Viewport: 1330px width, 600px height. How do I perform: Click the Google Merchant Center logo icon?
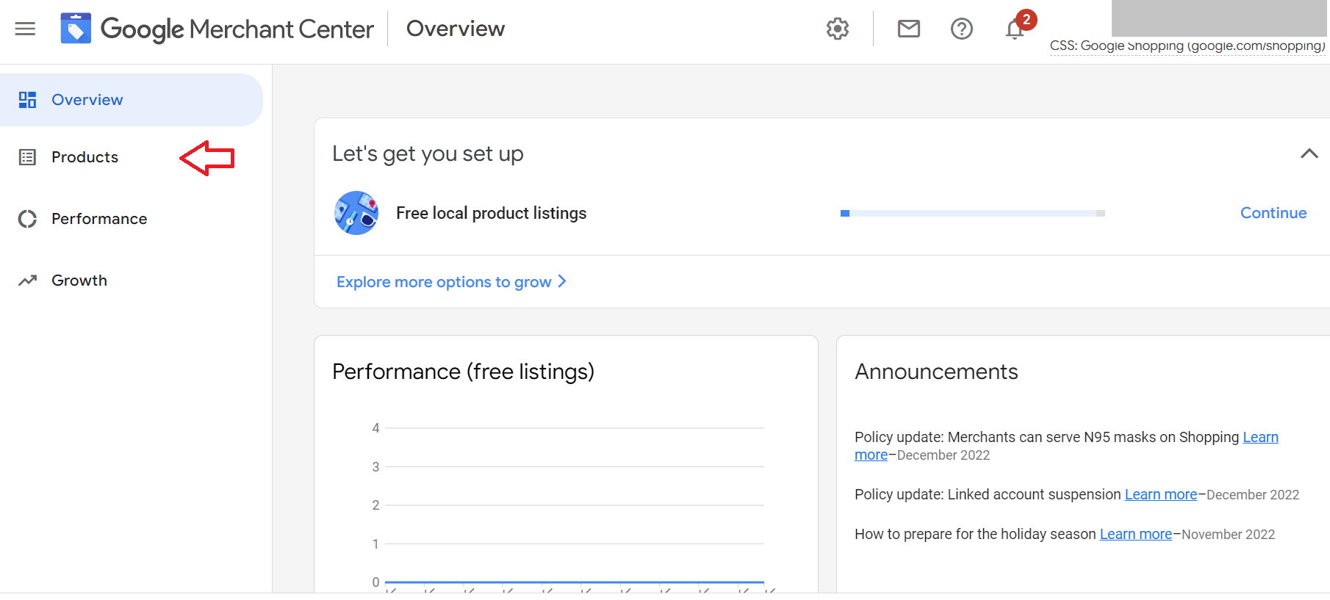pos(76,29)
